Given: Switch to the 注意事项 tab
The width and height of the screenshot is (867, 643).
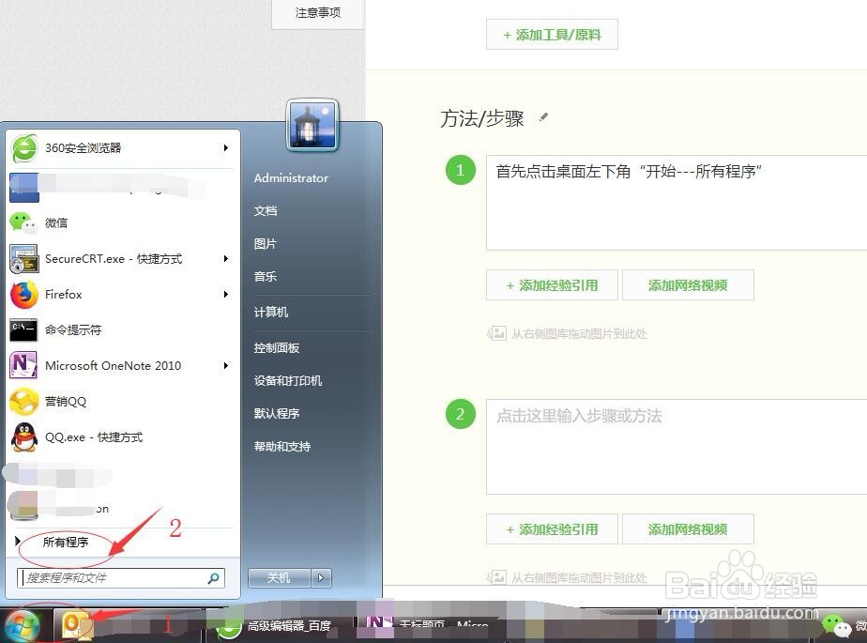Looking at the screenshot, I should 318,13.
